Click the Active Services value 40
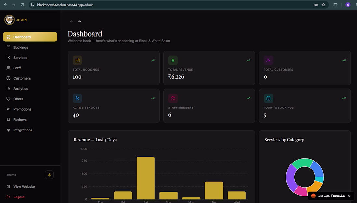357x203 pixels. pos(76,115)
